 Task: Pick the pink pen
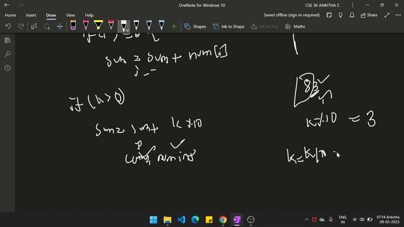tap(86, 25)
